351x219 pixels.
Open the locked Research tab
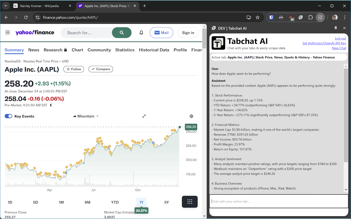(55, 50)
